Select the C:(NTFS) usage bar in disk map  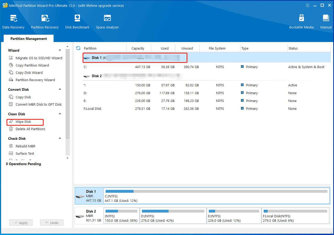[216, 191]
